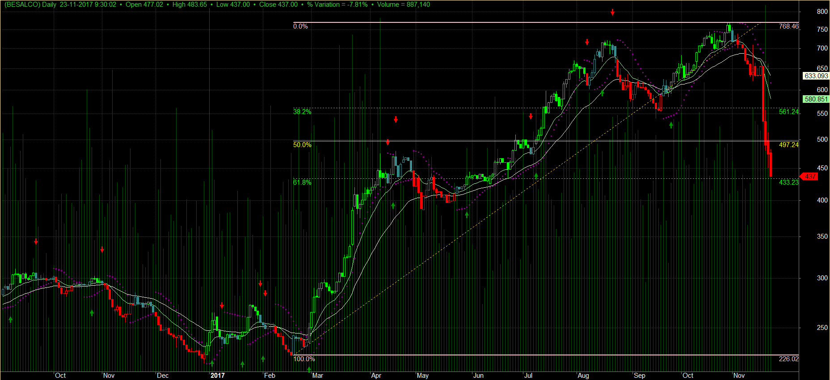This screenshot has width=830, height=380.
Task: Click the red sell arrow above the 0.0% line
Action: [612, 13]
